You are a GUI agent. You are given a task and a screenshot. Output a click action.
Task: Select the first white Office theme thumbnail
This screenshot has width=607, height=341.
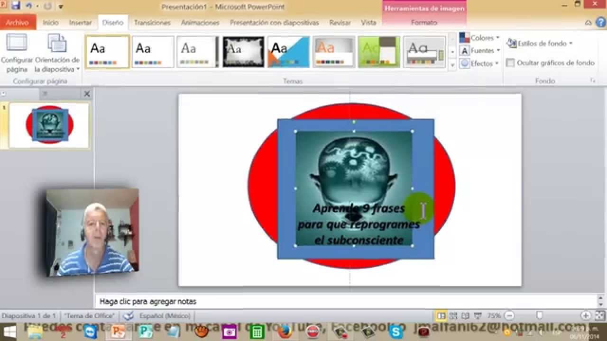coord(108,52)
